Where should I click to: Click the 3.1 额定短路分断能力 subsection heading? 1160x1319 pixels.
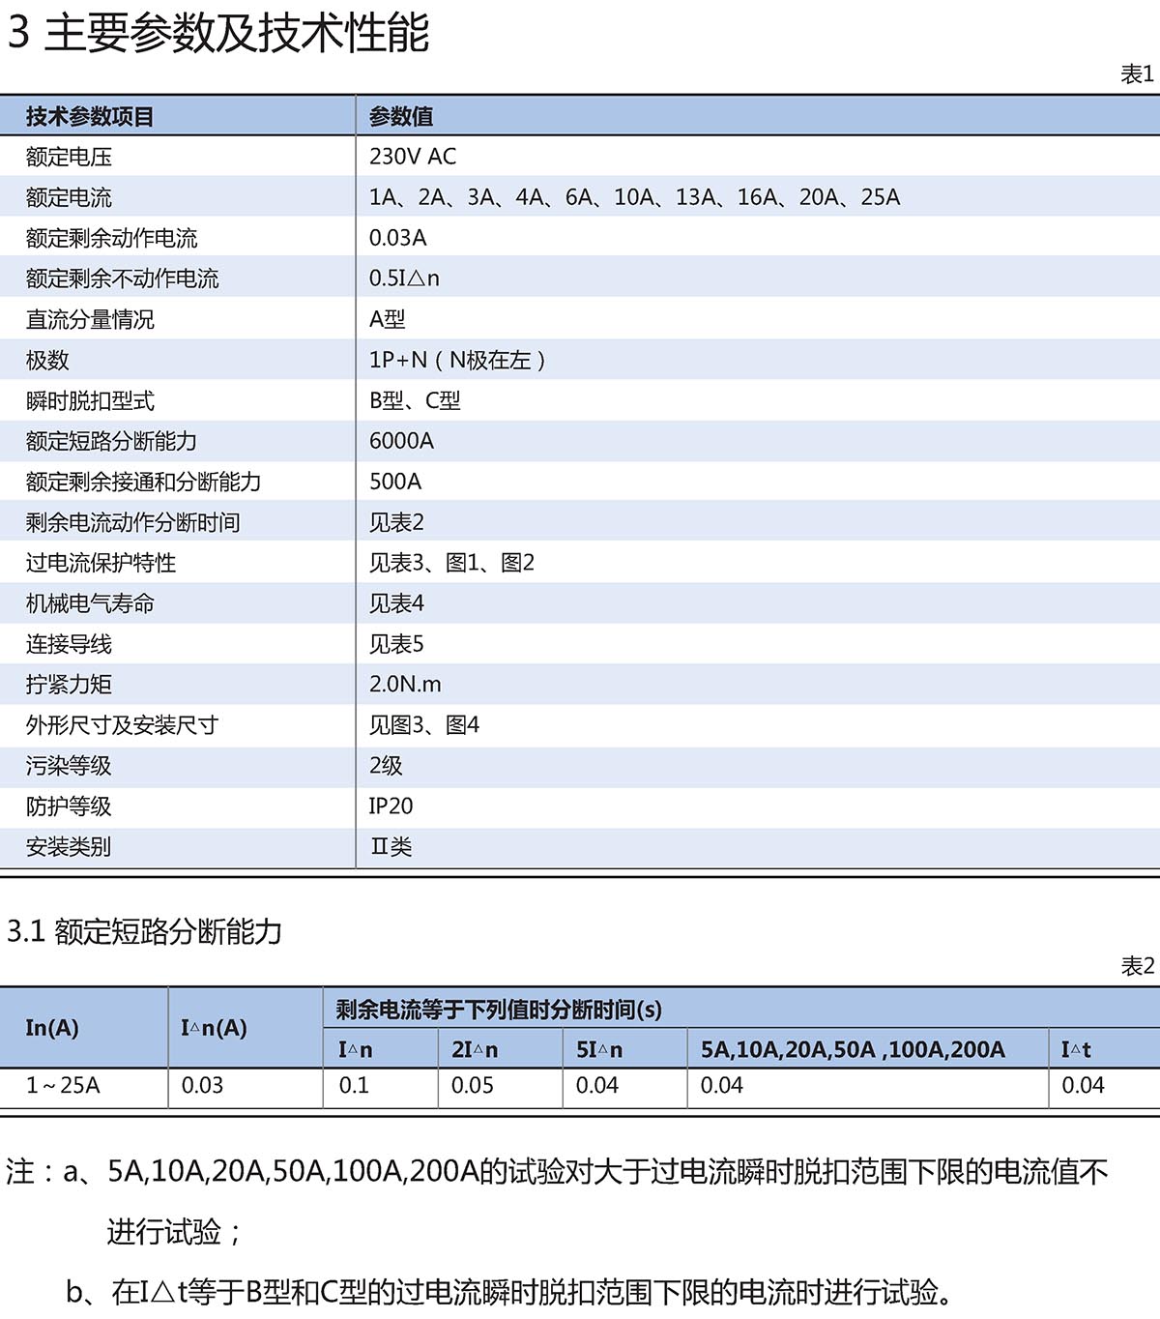point(145,931)
